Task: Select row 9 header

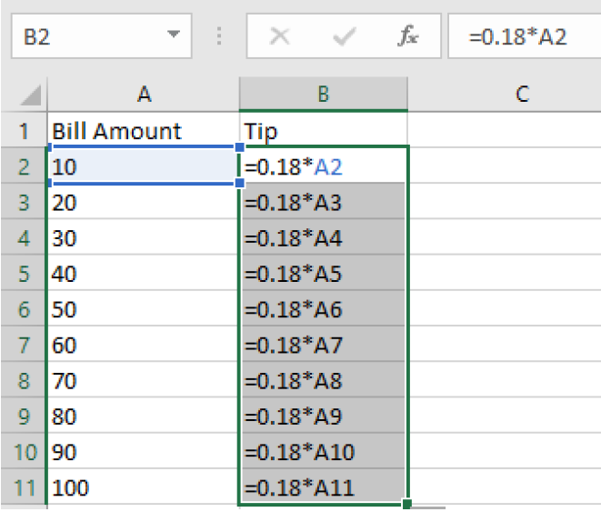Action: 24,416
